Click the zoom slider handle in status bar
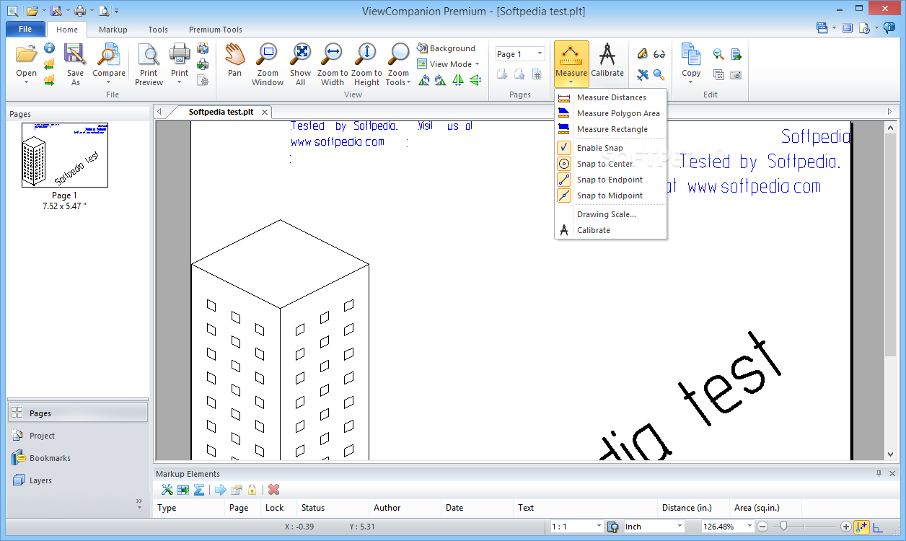 783,527
